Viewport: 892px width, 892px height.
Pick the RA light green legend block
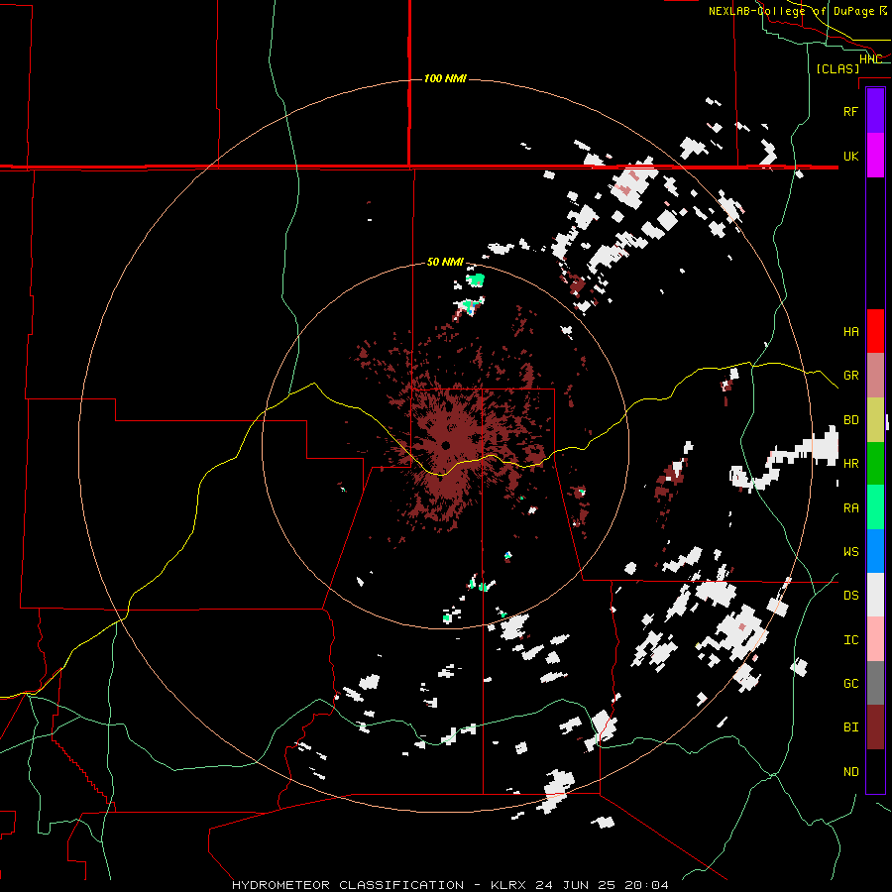875,507
